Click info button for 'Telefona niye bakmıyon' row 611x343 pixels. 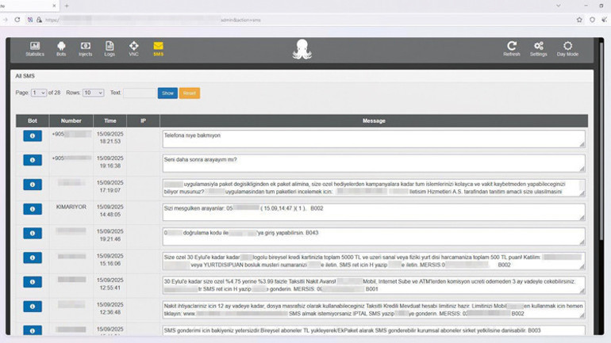coord(33,136)
